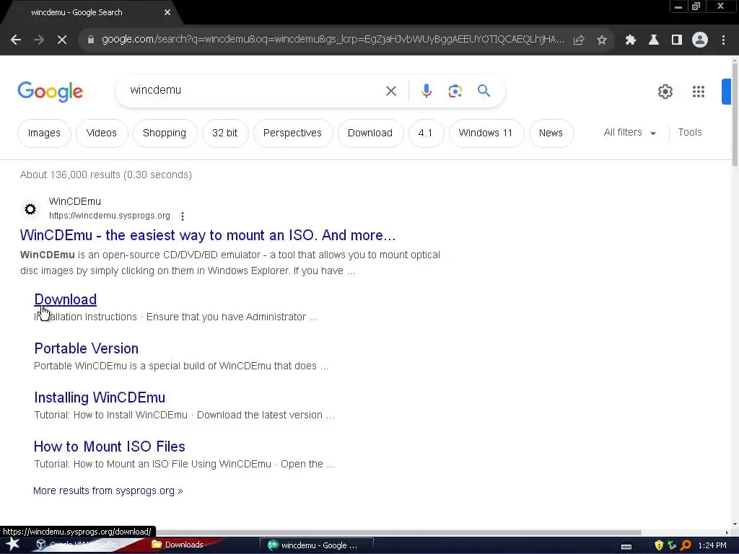The height and width of the screenshot is (554, 739).
Task: Go to Google home via logo
Action: coord(50,92)
